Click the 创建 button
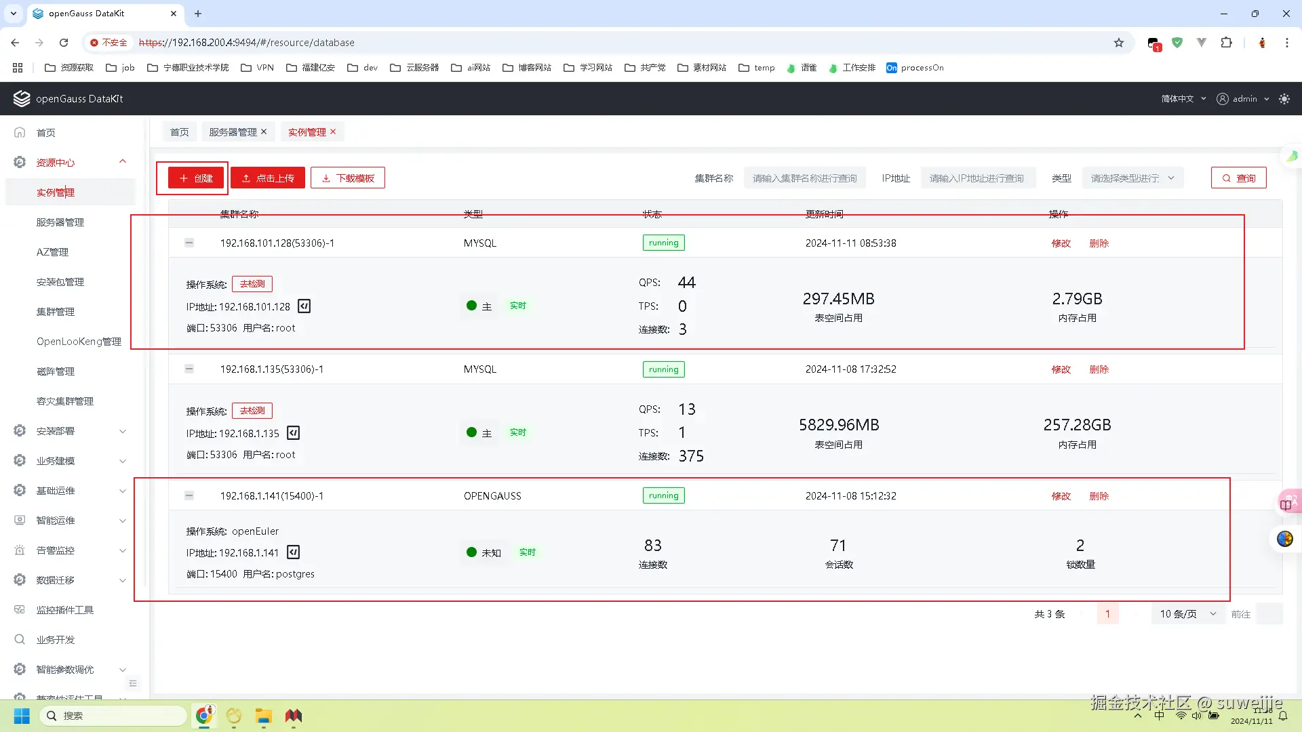The width and height of the screenshot is (1302, 732). click(x=196, y=178)
